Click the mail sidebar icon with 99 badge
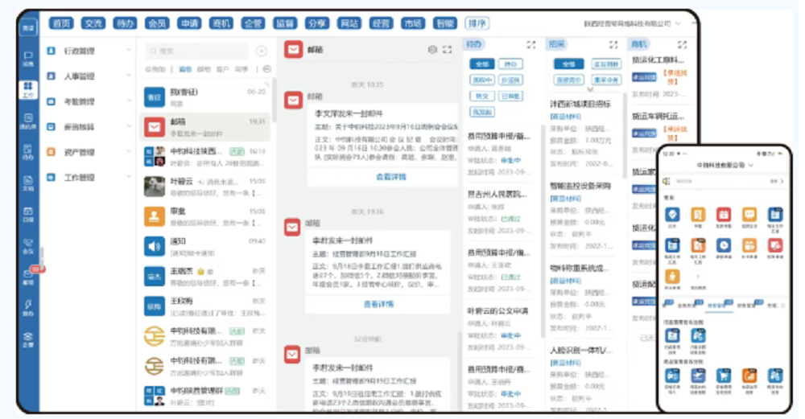This screenshot has width=805, height=419. (28, 277)
